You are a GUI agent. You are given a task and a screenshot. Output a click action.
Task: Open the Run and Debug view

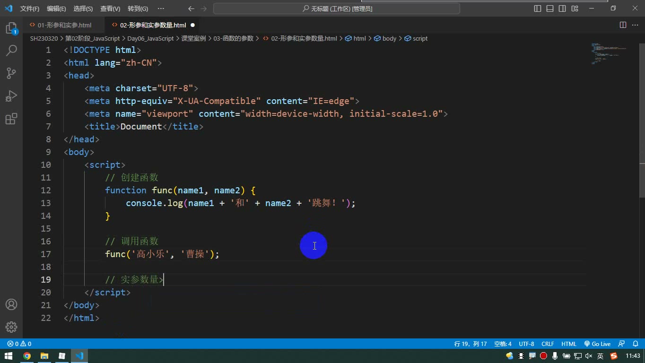pyautogui.click(x=11, y=95)
